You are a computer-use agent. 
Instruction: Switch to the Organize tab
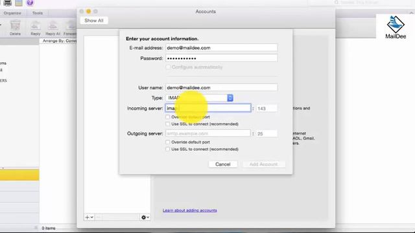click(x=12, y=13)
